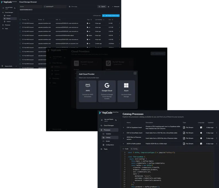Collapse the JSON to Kafka publish process
The height and width of the screenshot is (188, 219).
point(123,143)
